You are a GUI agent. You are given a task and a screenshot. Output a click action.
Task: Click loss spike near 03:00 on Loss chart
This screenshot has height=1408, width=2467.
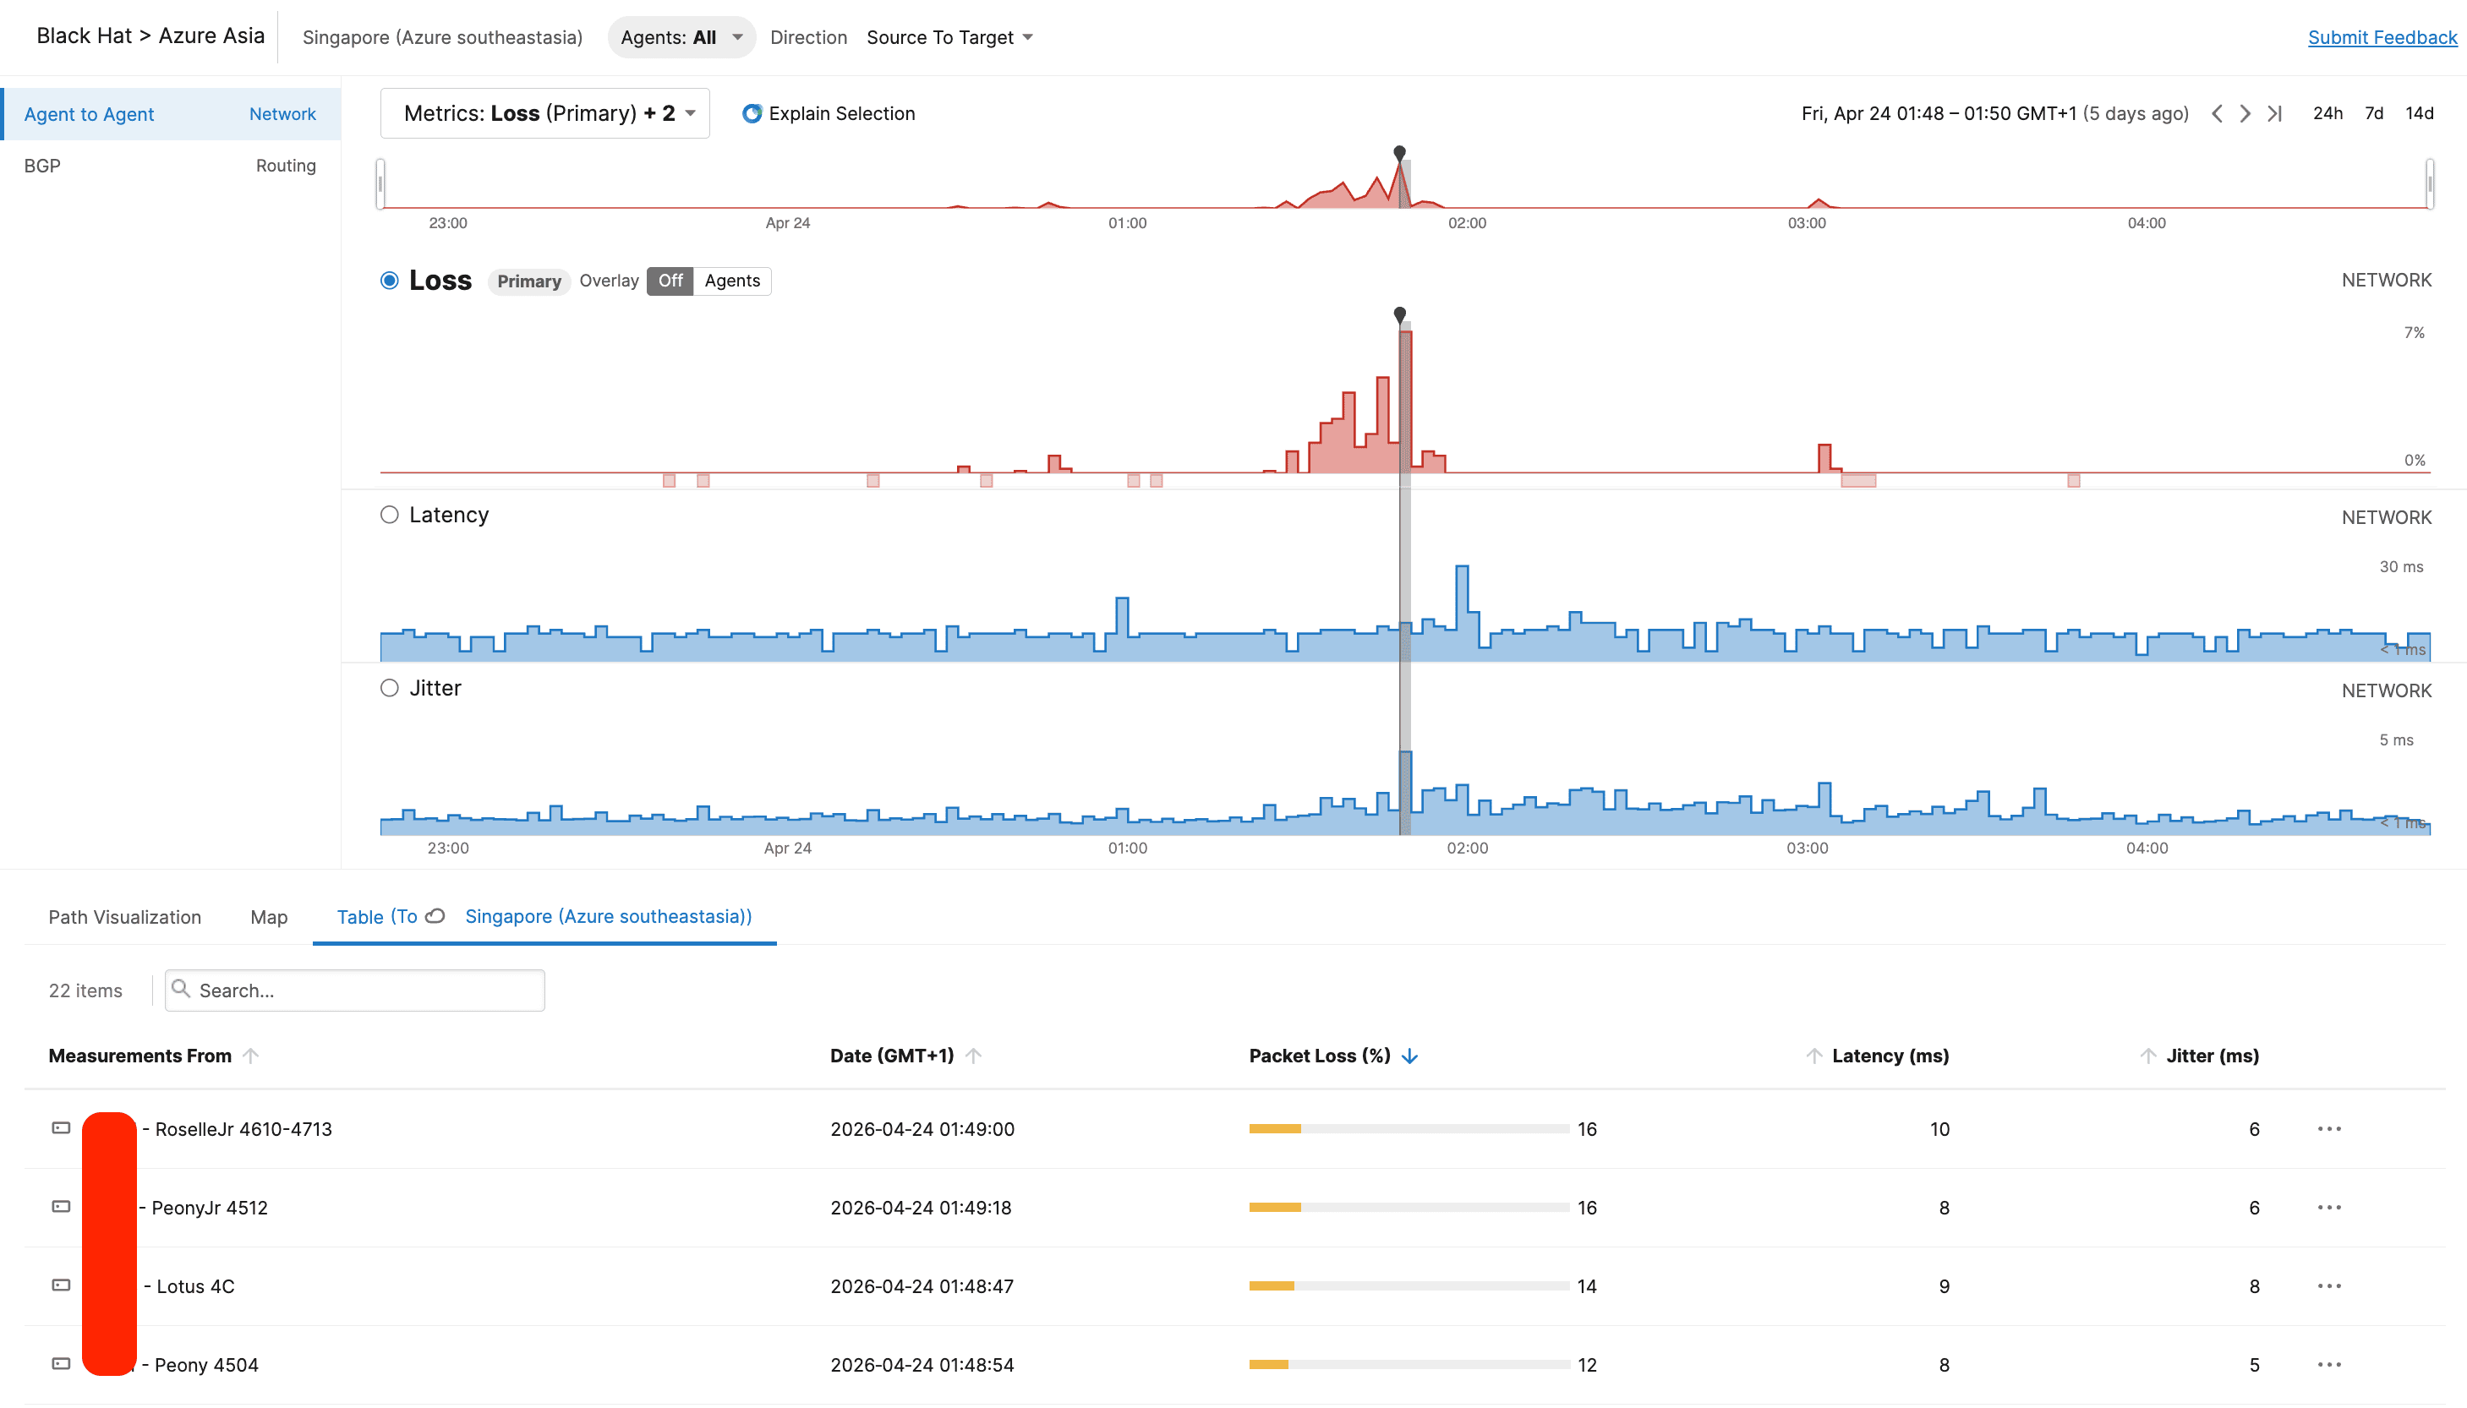click(x=1824, y=457)
